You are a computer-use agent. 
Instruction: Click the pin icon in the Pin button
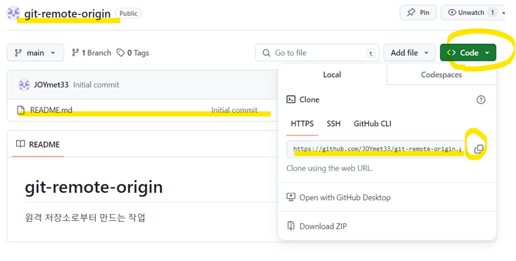[411, 13]
